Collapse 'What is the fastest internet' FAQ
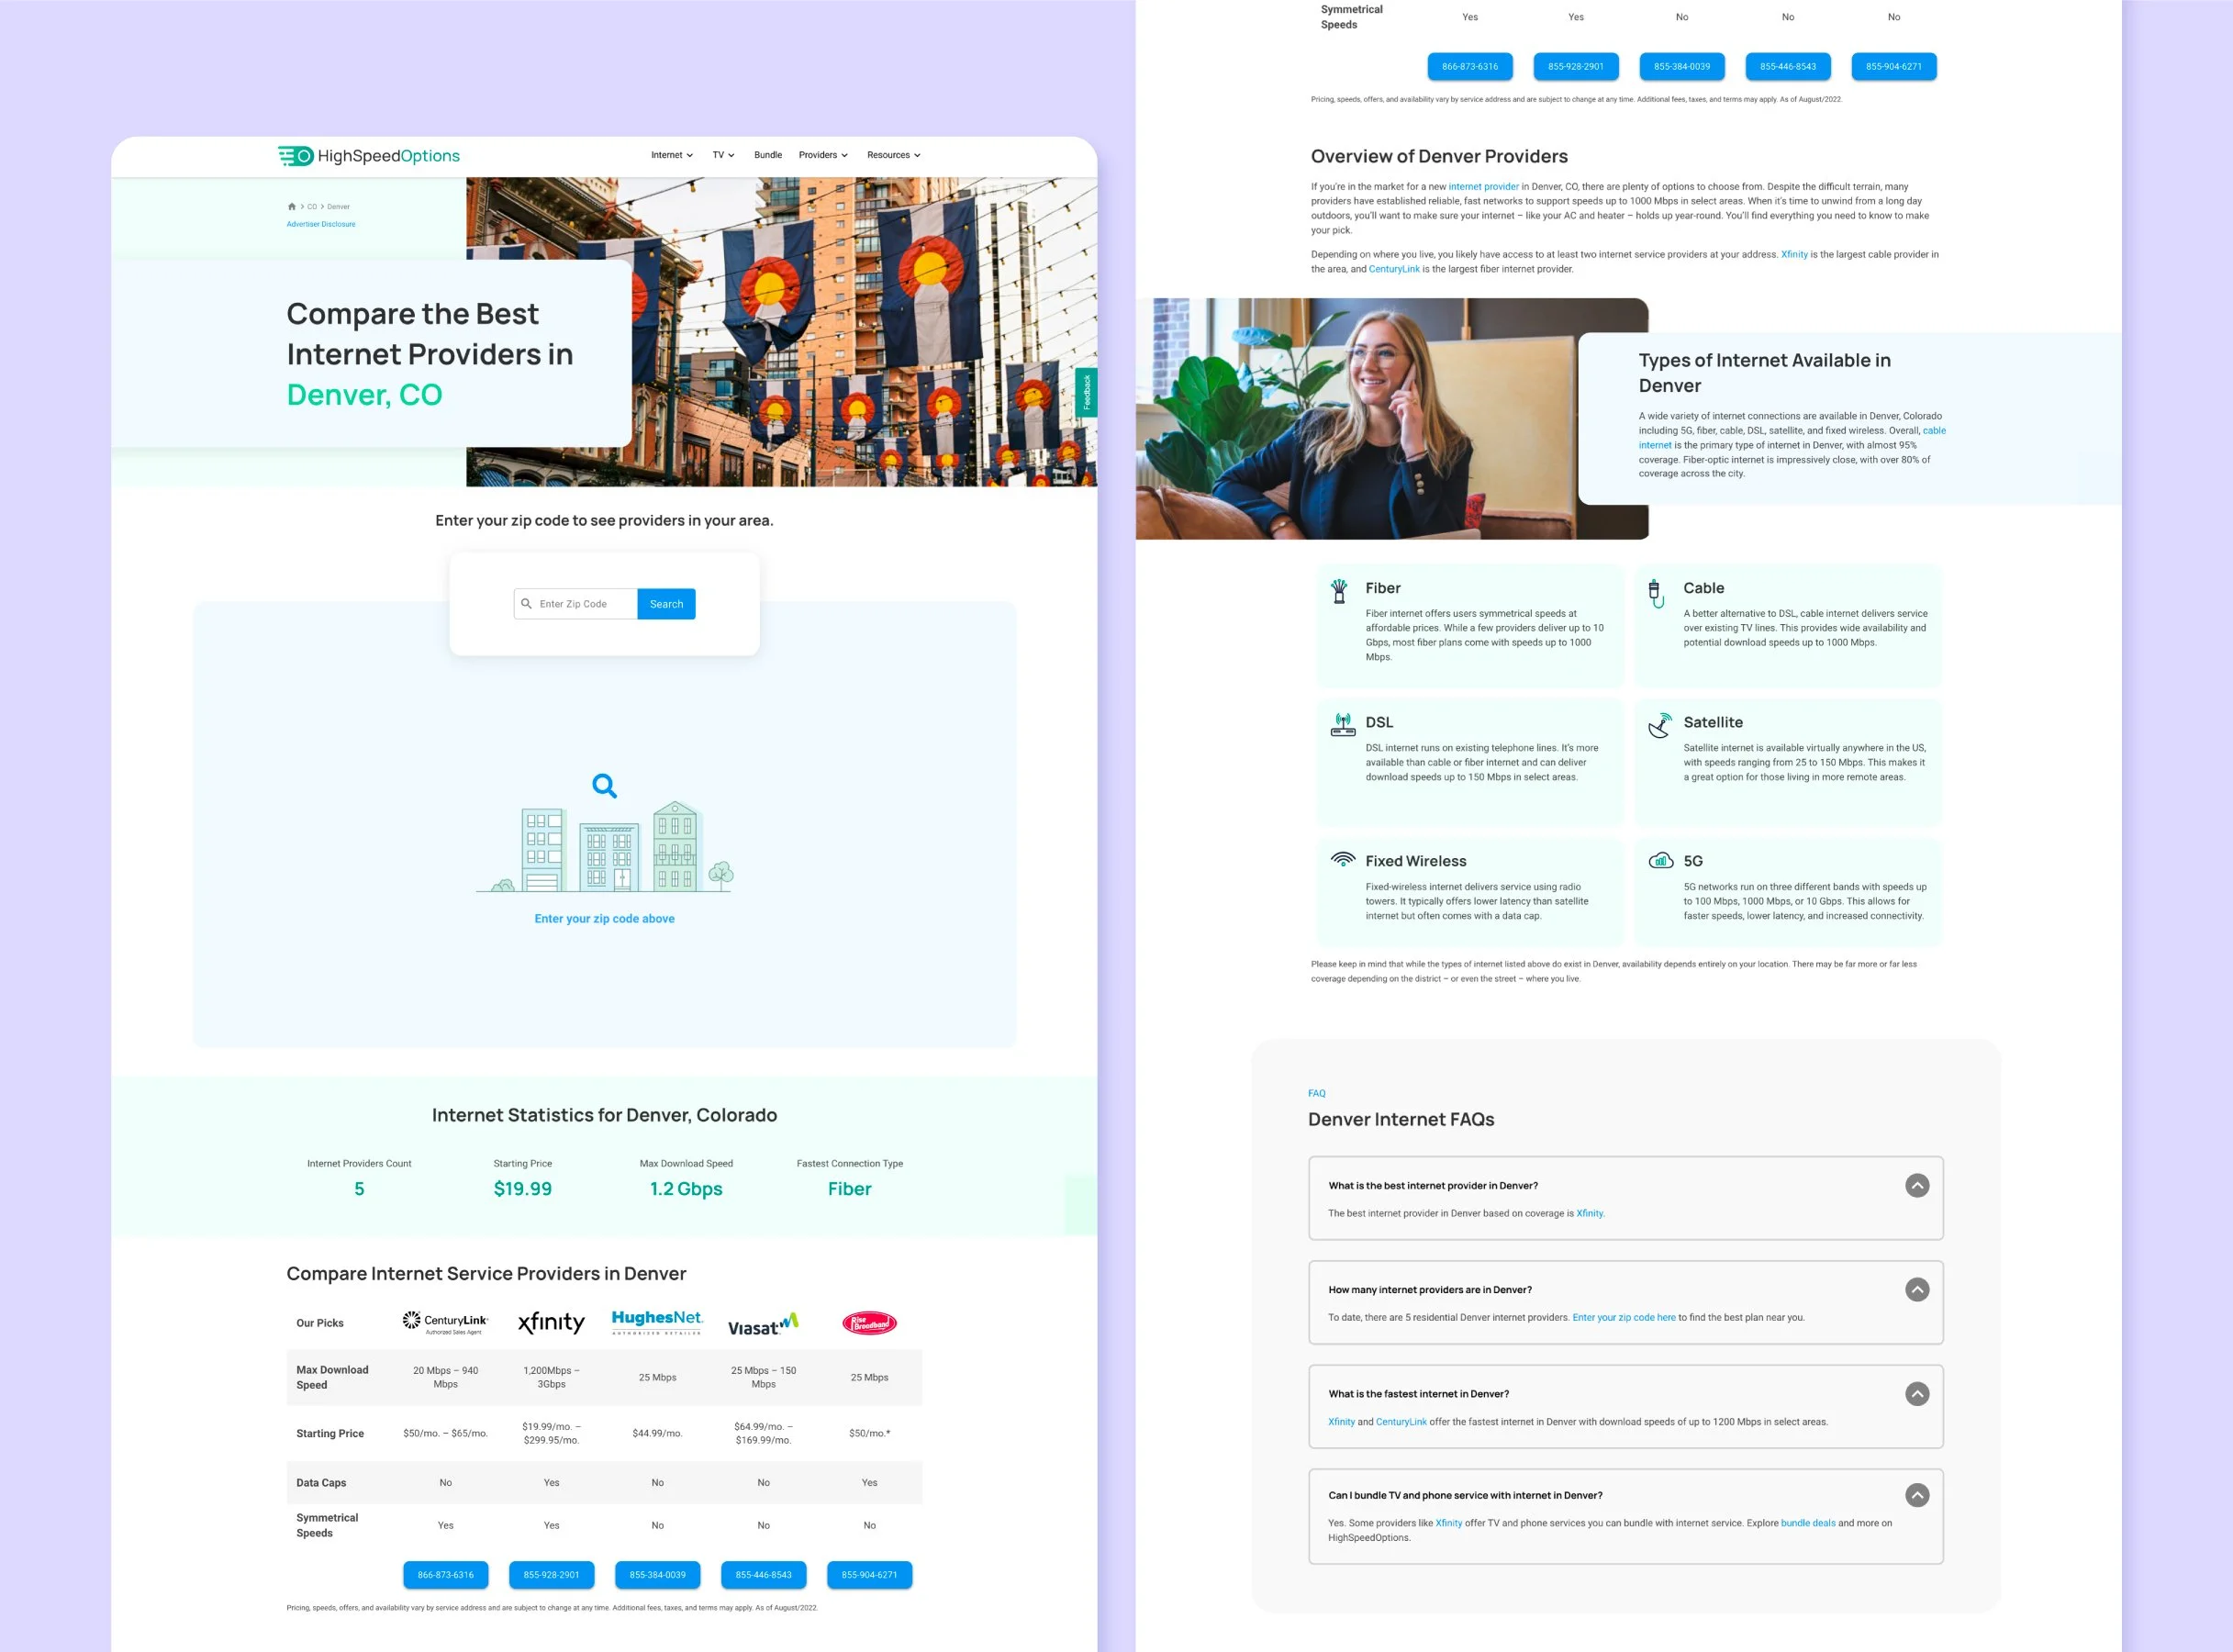 click(x=1916, y=1394)
